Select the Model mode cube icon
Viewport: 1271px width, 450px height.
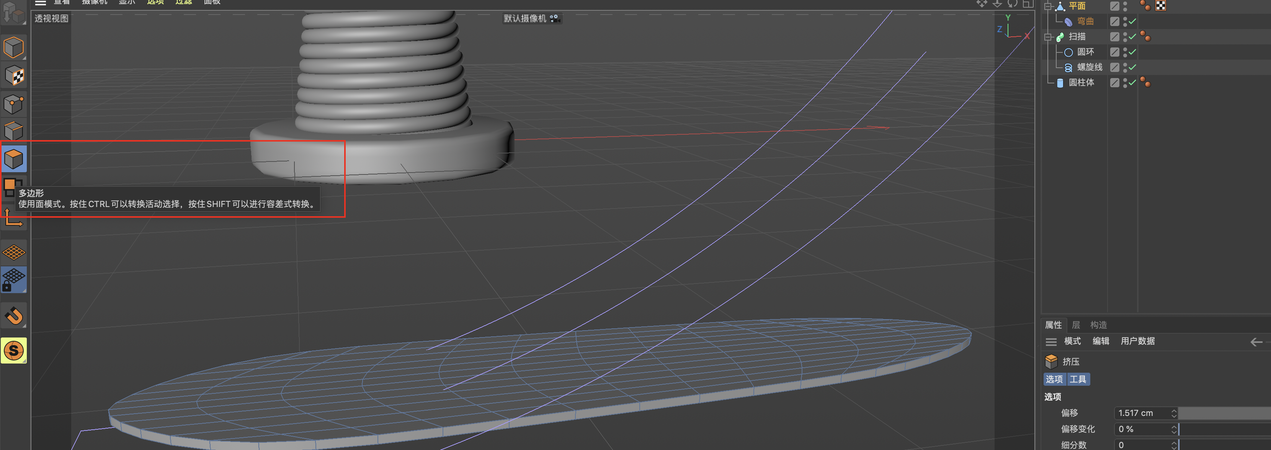tap(13, 47)
